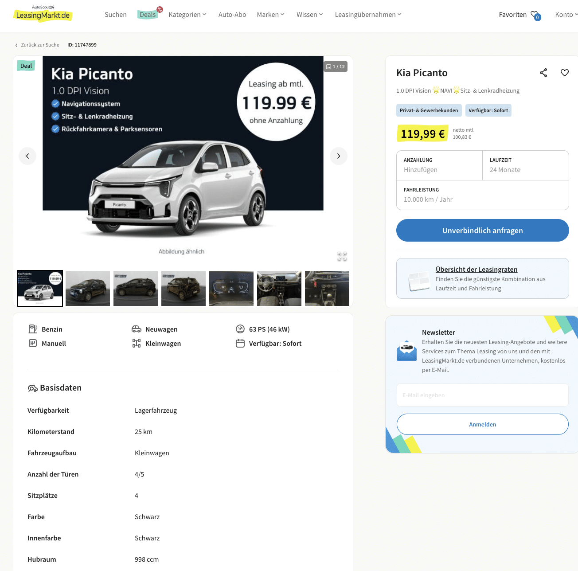Click Anmelden newsletter button
This screenshot has width=578, height=571.
click(483, 424)
